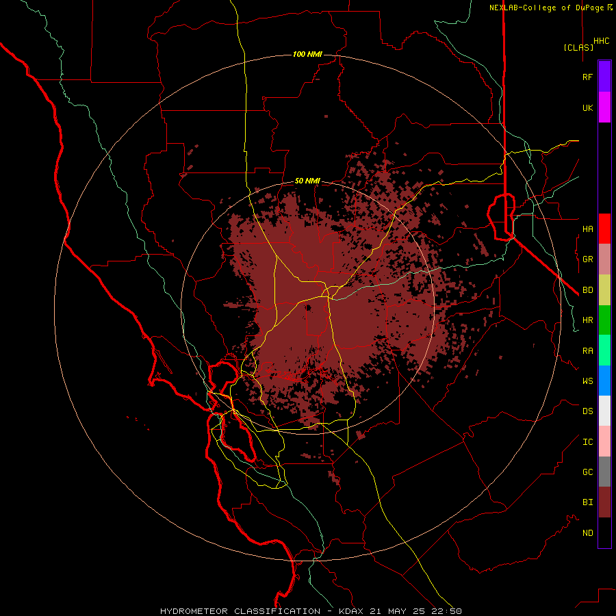The width and height of the screenshot is (616, 616).
Task: Click the blue WS legend color block
Action: [604, 381]
